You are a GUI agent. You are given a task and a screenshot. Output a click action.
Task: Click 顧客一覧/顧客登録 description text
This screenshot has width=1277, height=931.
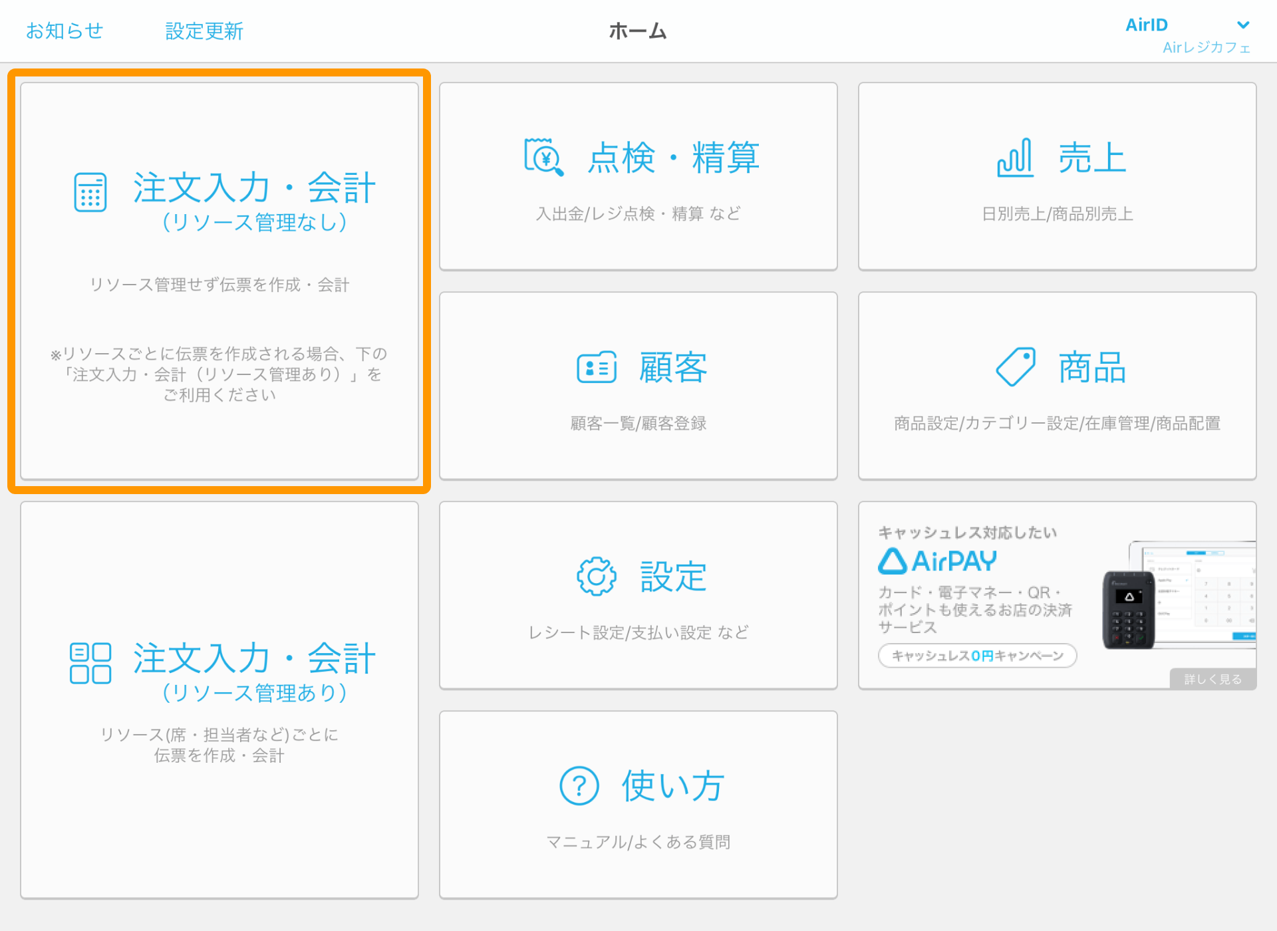pos(638,423)
